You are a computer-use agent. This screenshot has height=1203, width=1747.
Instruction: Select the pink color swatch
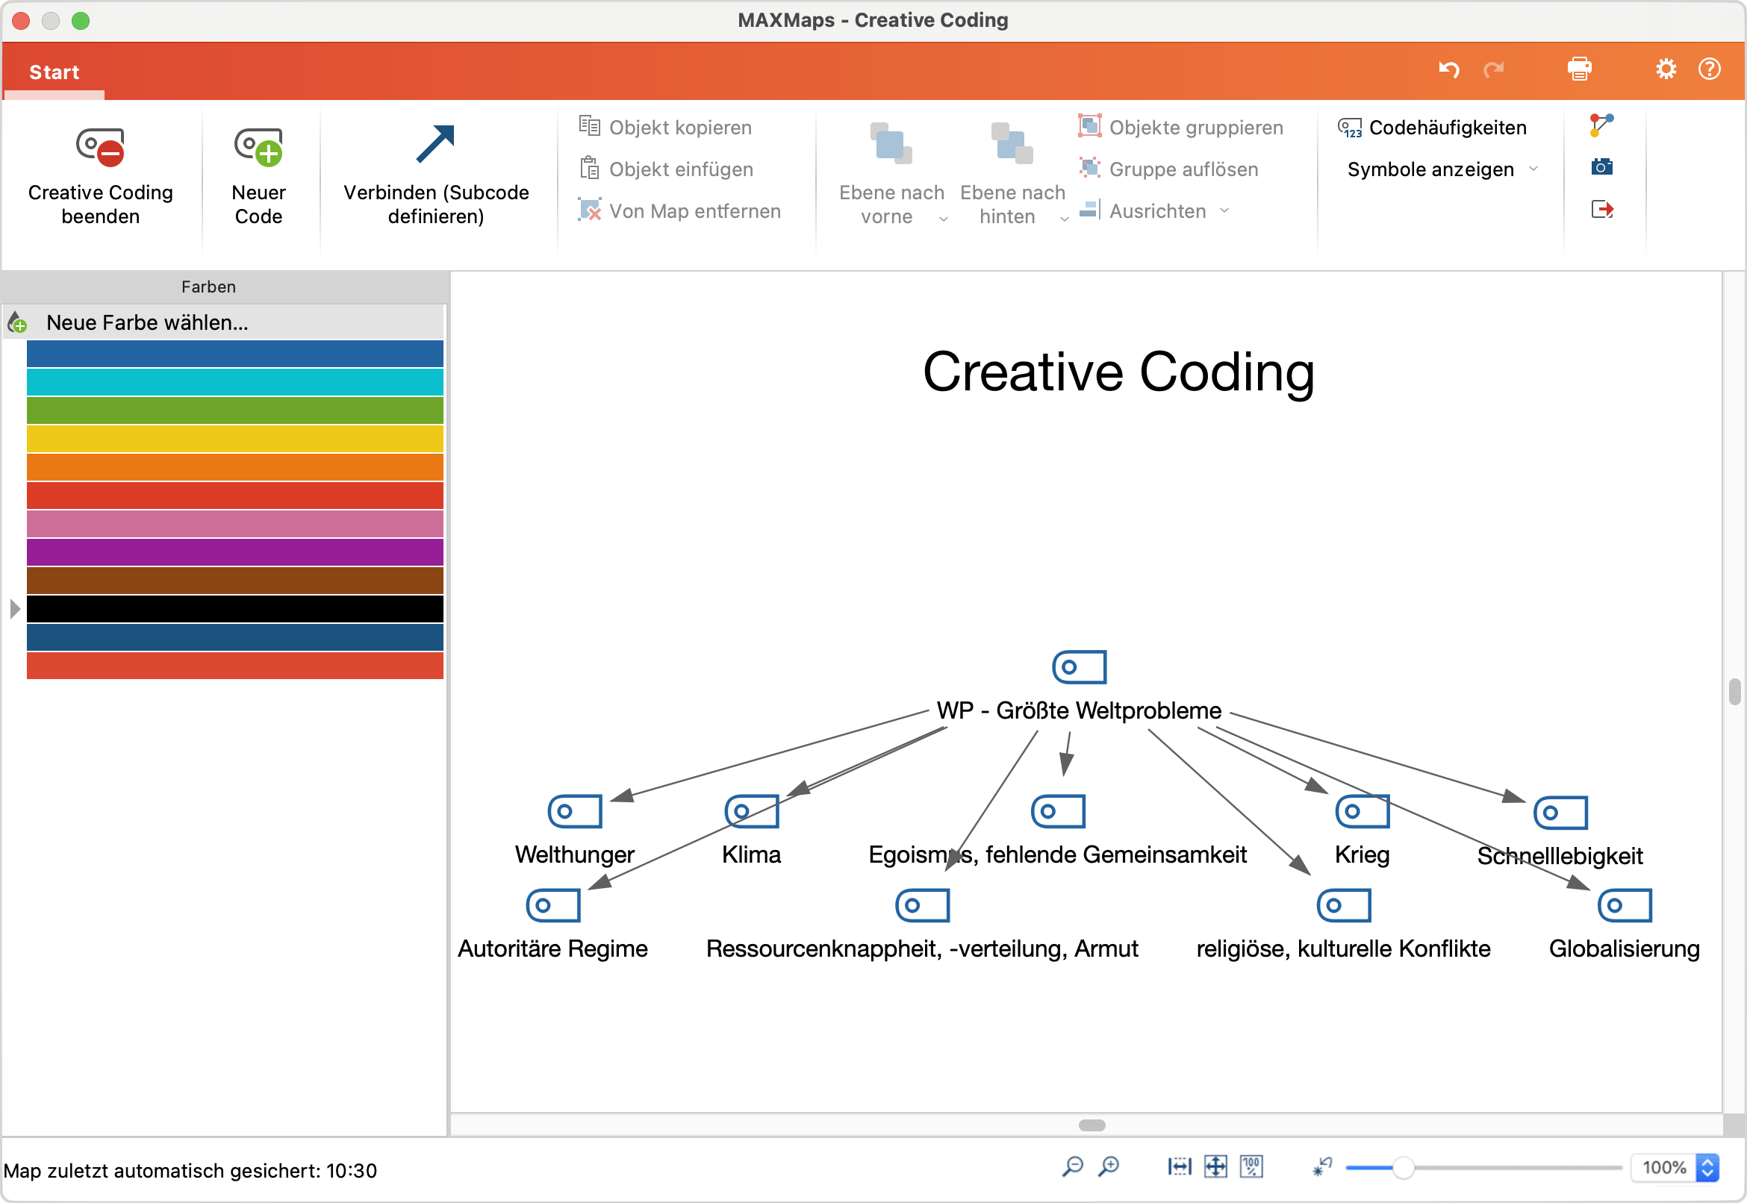tap(234, 524)
